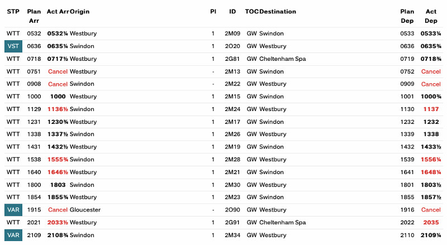Open train ID 2O90
The width and height of the screenshot is (447, 245).
(x=232, y=210)
